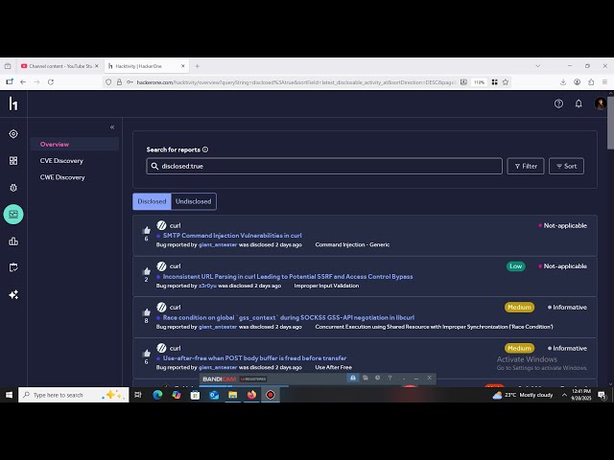614x460 pixels.
Task: Click curl logo on Race condition report
Action: 161,307
